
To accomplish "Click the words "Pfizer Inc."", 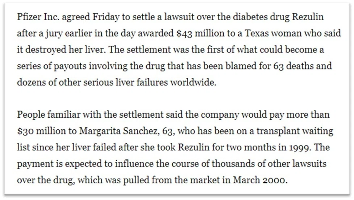I will (38, 17).
